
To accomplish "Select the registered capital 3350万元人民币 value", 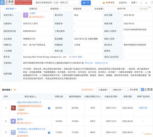I will click(x=30, y=24).
